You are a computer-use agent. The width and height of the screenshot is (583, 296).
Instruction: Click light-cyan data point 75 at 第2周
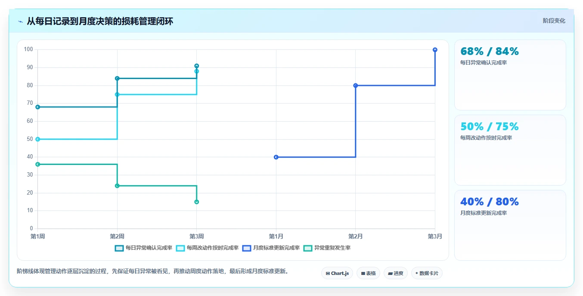coord(117,95)
